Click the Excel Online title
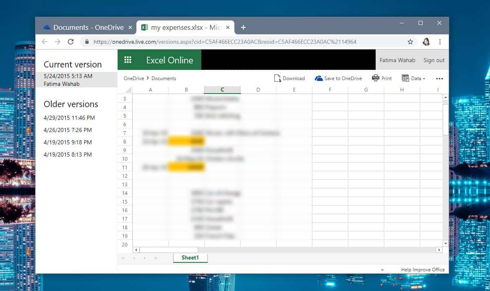 pyautogui.click(x=169, y=60)
